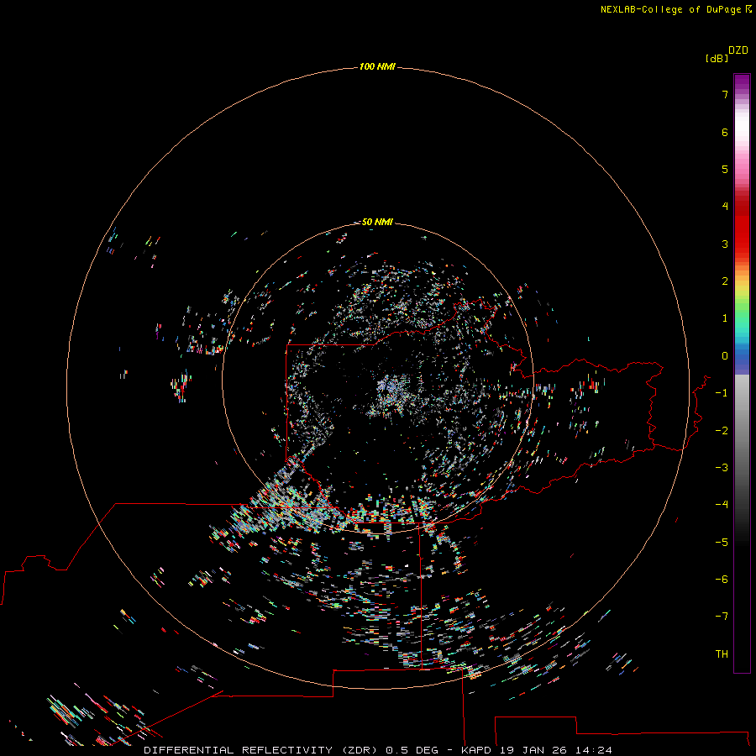Click the positive "5" scale label
The height and width of the screenshot is (756, 756).
coord(725,169)
